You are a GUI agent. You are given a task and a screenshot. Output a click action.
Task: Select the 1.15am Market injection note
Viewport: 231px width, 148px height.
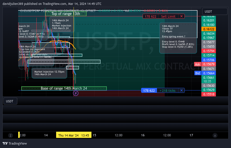point(62,24)
